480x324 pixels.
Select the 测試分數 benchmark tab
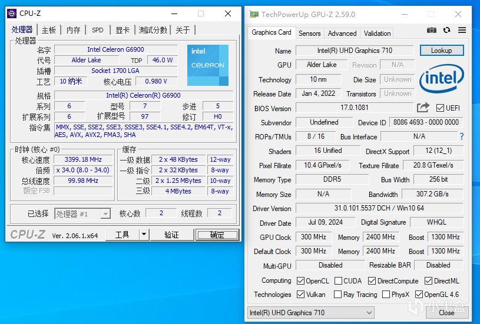pos(153,30)
